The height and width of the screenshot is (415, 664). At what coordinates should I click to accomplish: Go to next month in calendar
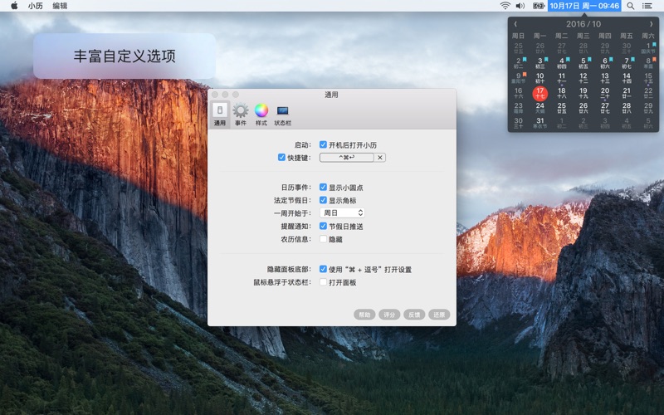tap(652, 24)
